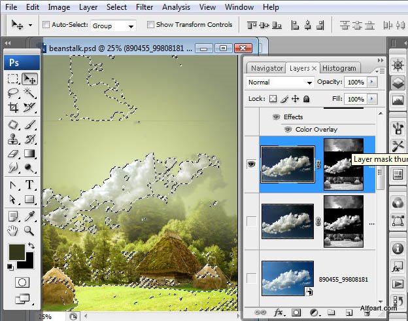Open the Filter menu
The width and height of the screenshot is (408, 321).
tap(144, 7)
